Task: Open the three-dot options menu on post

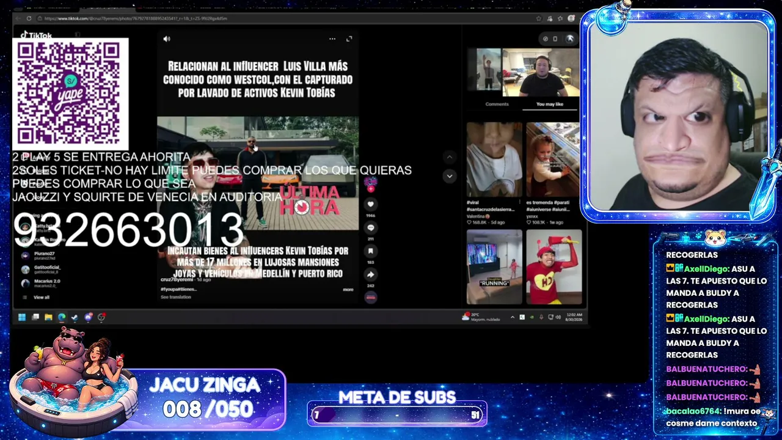Action: point(332,38)
